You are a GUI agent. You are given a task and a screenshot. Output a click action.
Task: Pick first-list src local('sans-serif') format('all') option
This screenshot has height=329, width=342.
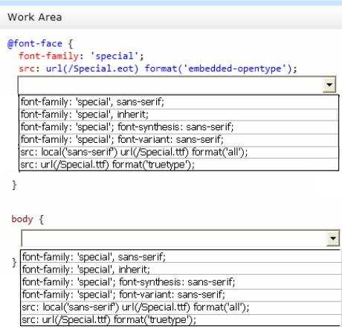178,152
